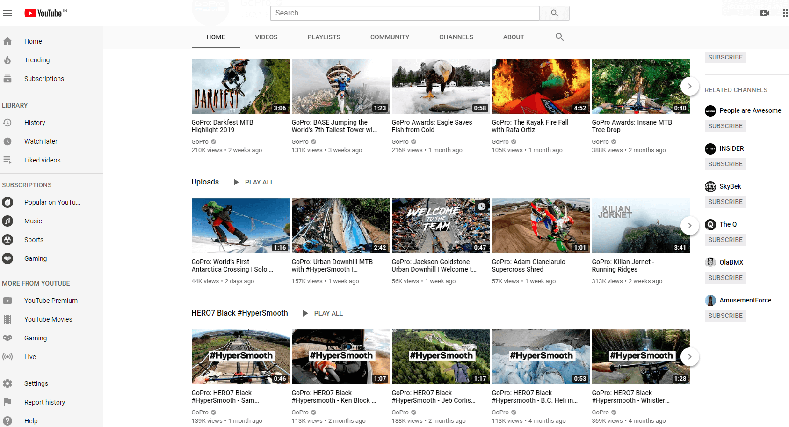Open the Kayak Fire Fall thumbnail
Viewport: 789px width, 427px height.
tap(541, 86)
